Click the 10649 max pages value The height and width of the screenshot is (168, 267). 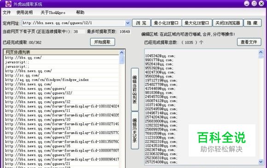pos(125,32)
